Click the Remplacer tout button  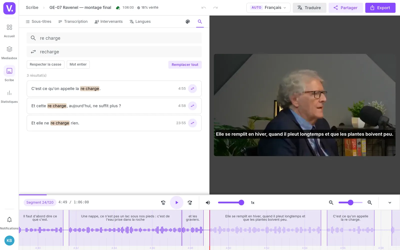pyautogui.click(x=185, y=64)
